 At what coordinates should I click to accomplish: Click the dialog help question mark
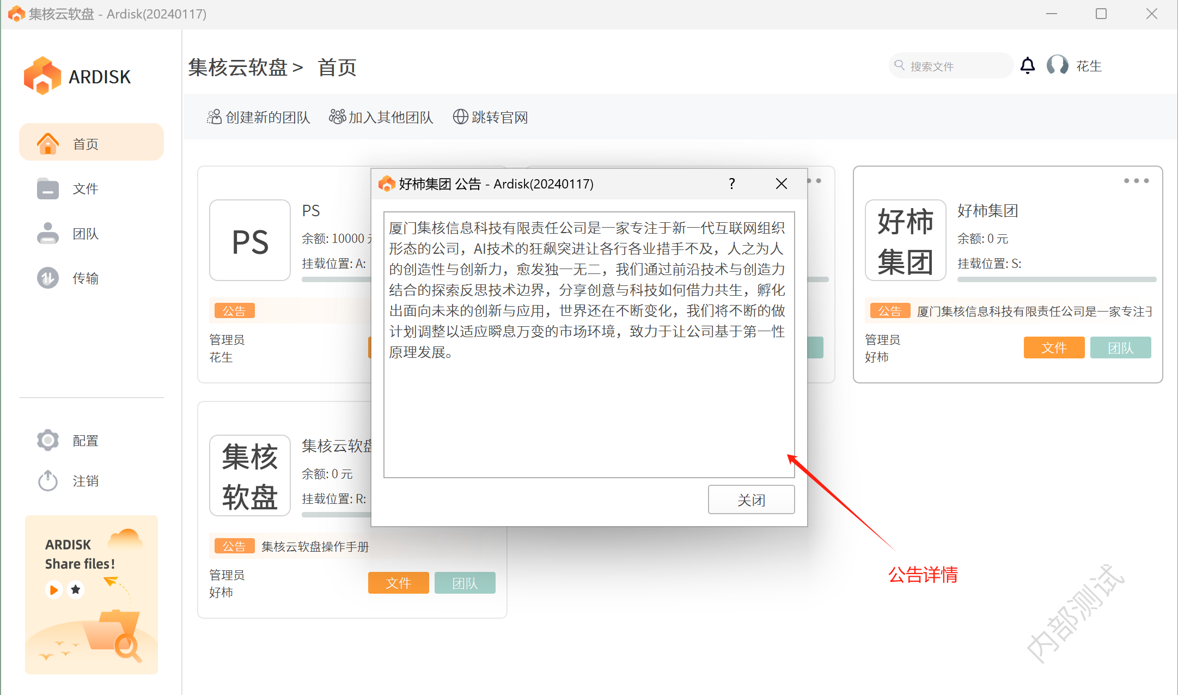point(731,184)
